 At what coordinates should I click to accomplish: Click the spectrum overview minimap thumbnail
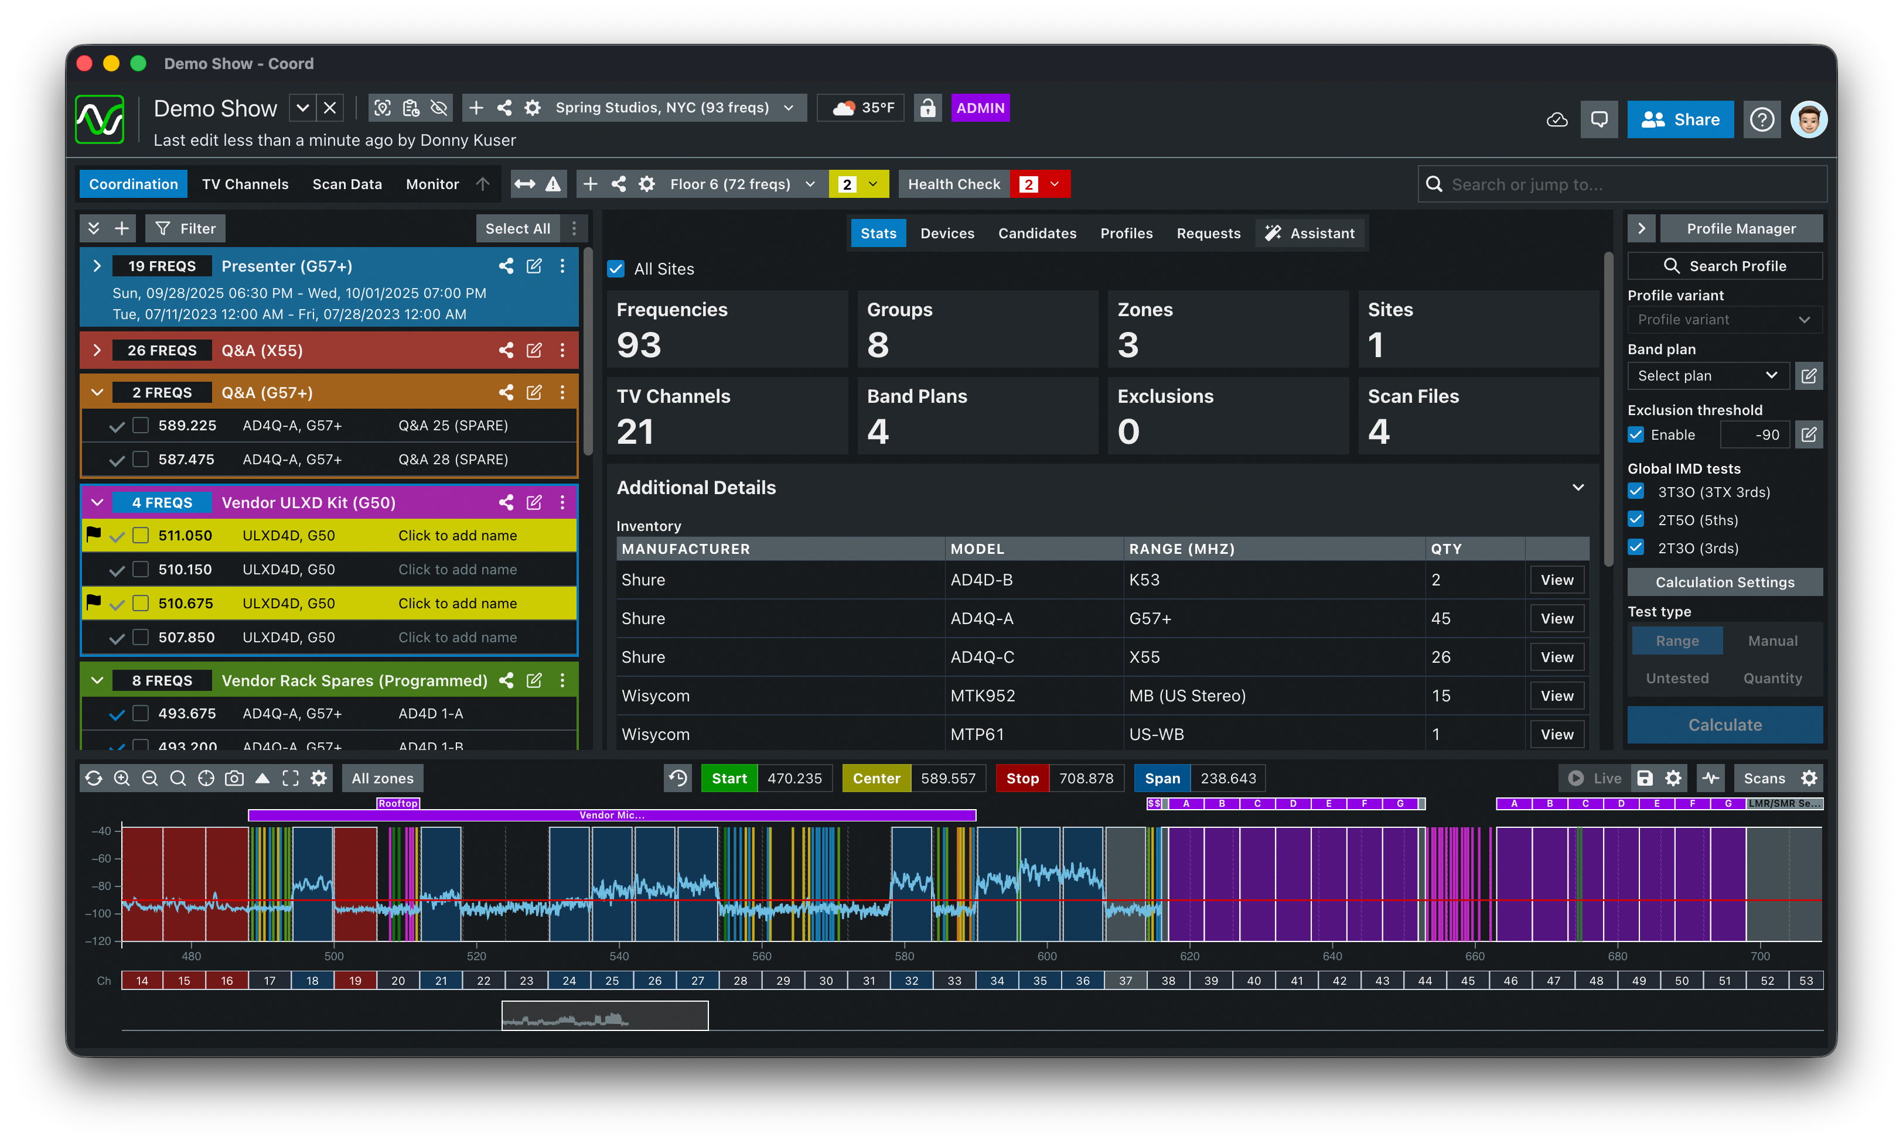click(605, 1015)
